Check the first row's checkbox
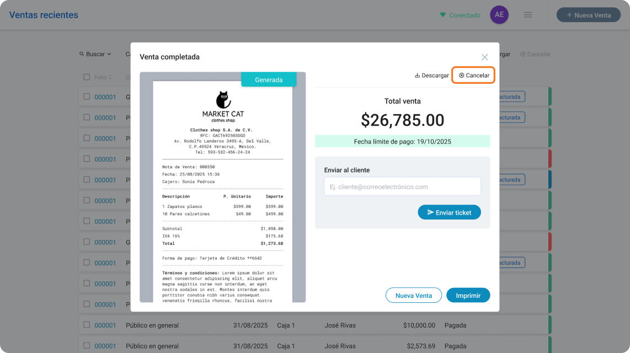This screenshot has height=353, width=630. (x=87, y=97)
